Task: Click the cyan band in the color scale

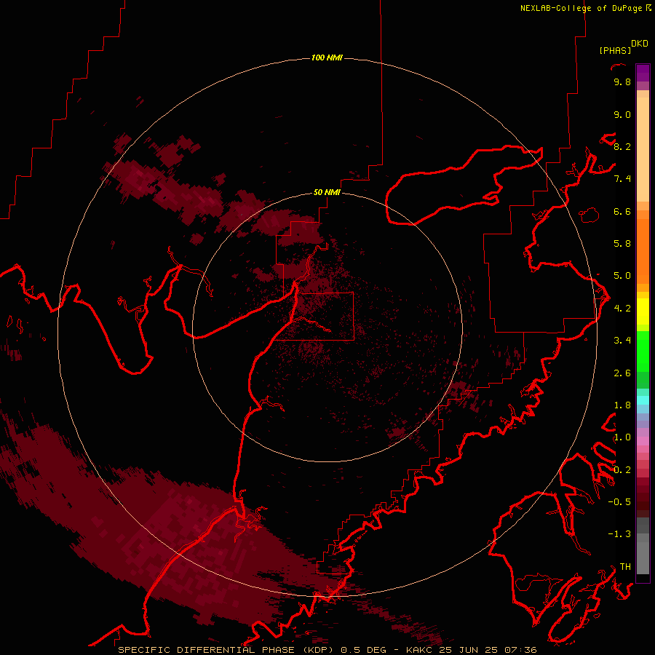Action: pos(643,400)
